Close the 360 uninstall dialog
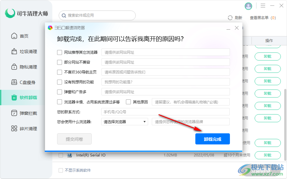The height and width of the screenshot is (179, 287). pos(237,28)
